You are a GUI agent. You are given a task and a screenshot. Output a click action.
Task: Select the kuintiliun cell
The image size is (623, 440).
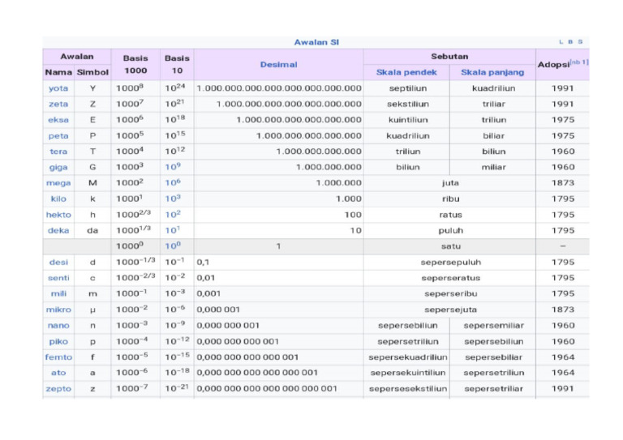[x=408, y=120]
